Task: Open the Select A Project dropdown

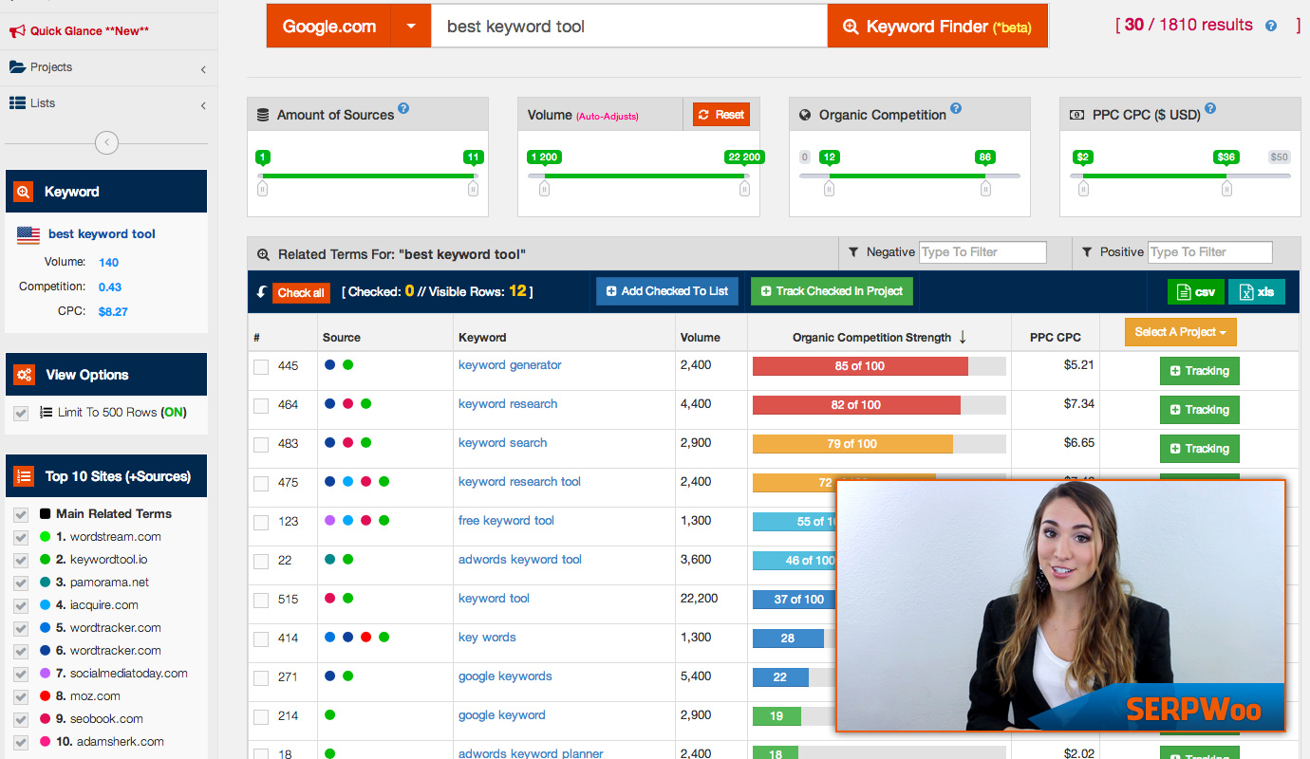Action: tap(1180, 332)
